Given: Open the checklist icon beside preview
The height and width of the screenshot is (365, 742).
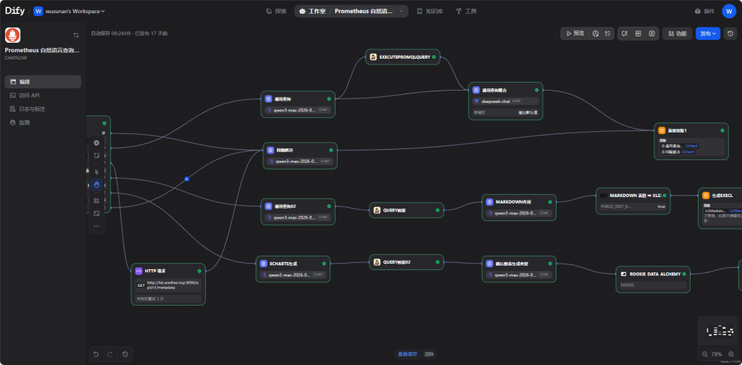Looking at the screenshot, I should pyautogui.click(x=609, y=33).
